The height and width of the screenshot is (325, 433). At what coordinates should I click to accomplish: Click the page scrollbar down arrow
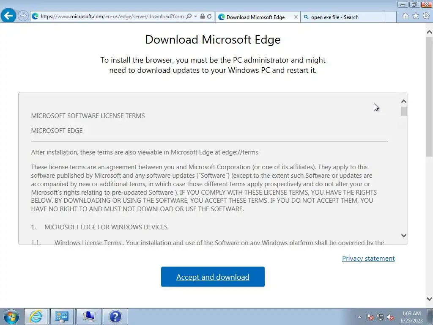pos(429,299)
